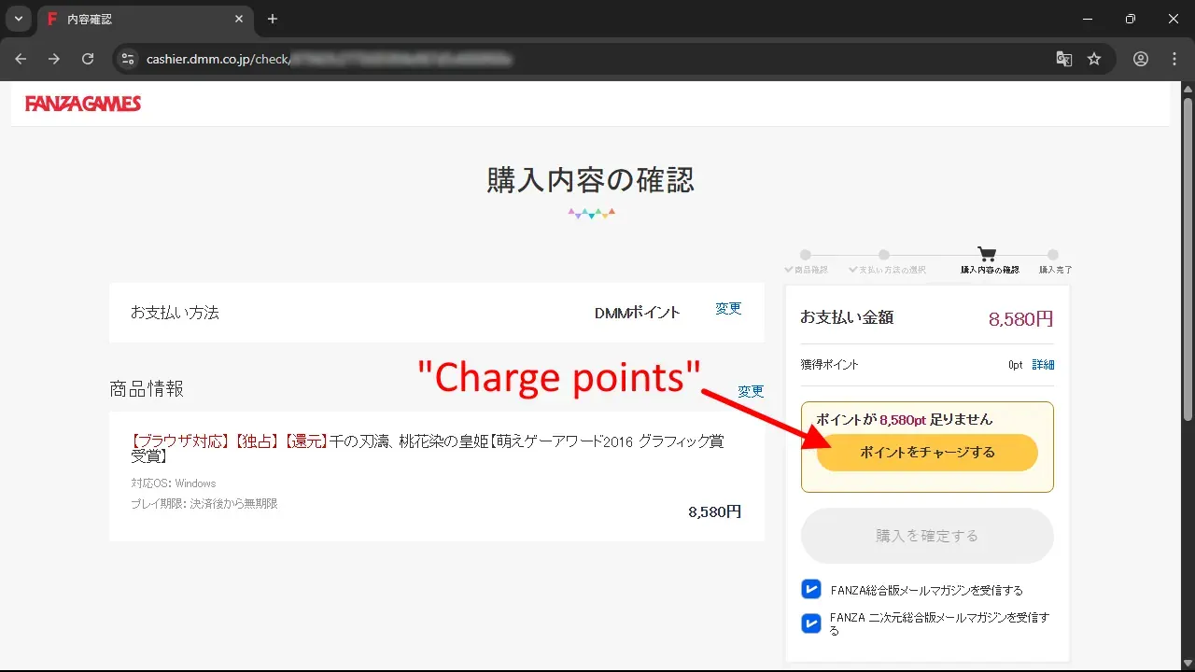Open the translate page icon
The height and width of the screenshot is (672, 1195).
coord(1063,59)
